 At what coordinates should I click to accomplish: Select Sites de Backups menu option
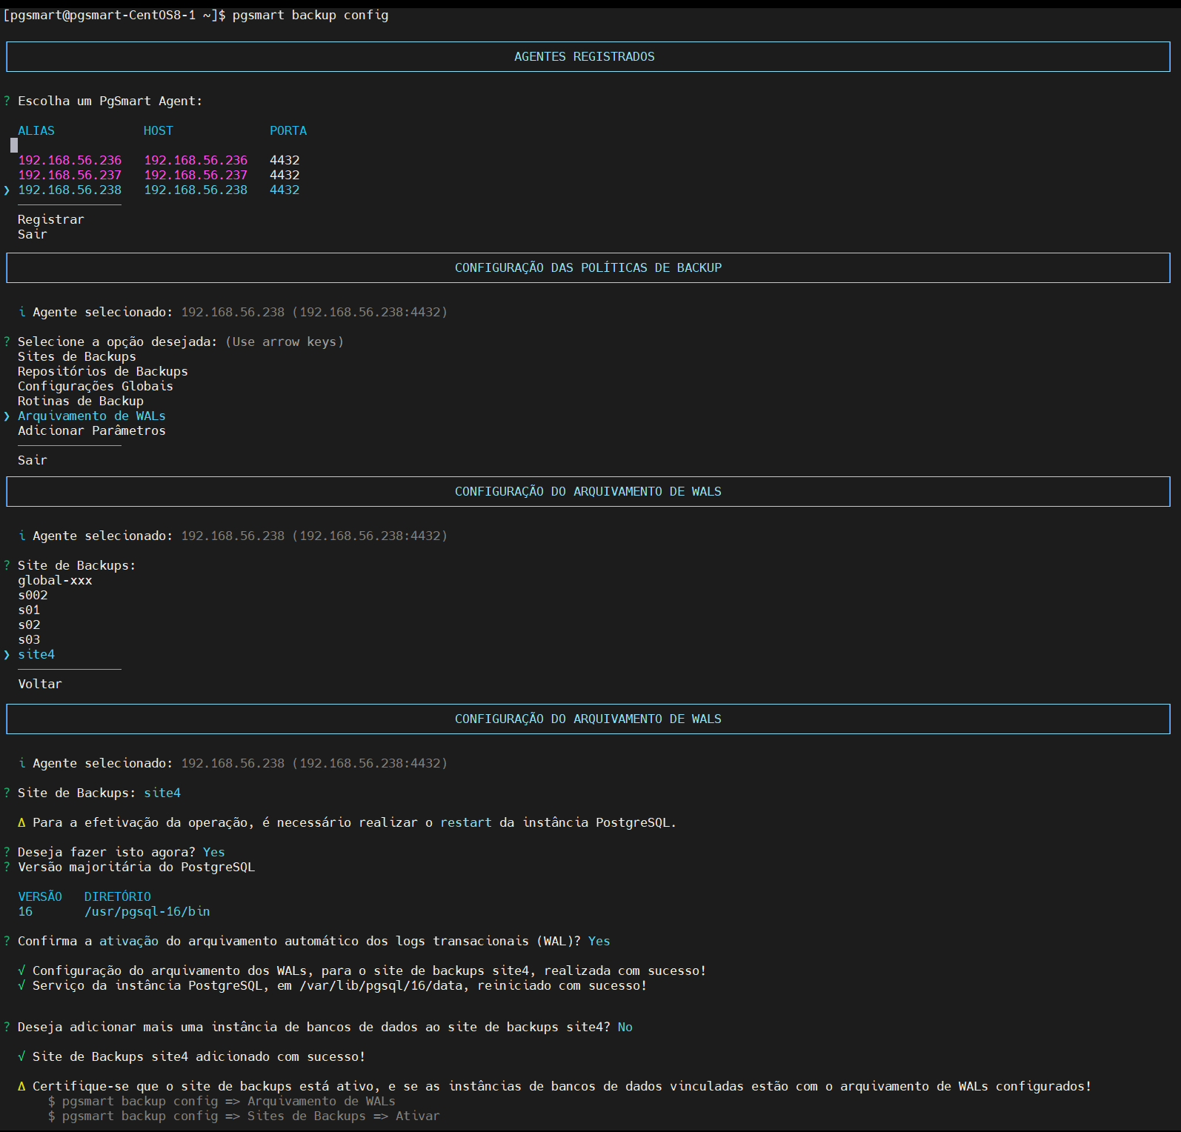(77, 356)
